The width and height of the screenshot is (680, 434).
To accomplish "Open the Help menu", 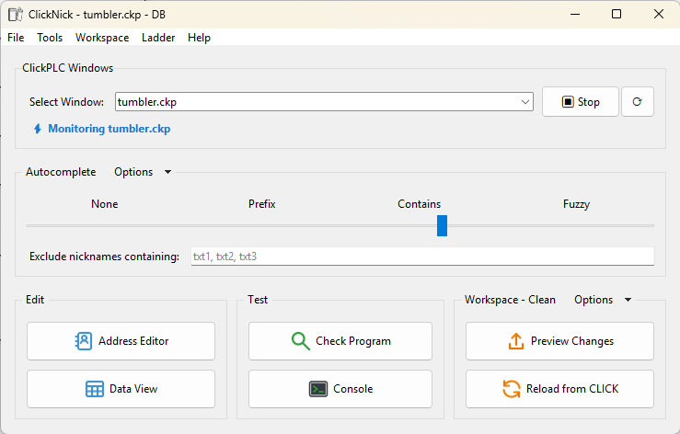I will [x=199, y=38].
